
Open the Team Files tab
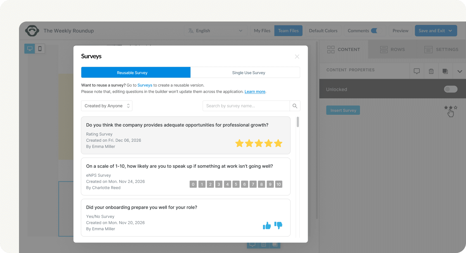tap(288, 30)
